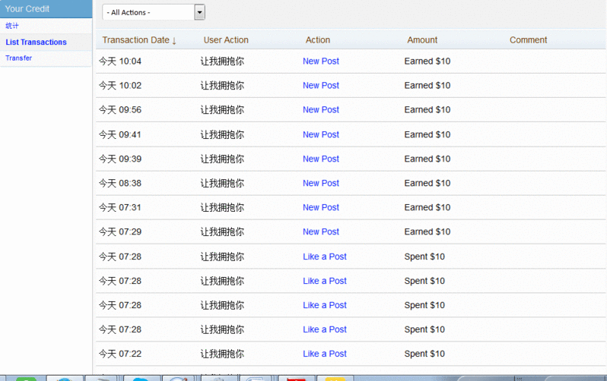The width and height of the screenshot is (607, 381).
Task: Click New Post for the 09:56 transaction
Action: pyautogui.click(x=321, y=110)
